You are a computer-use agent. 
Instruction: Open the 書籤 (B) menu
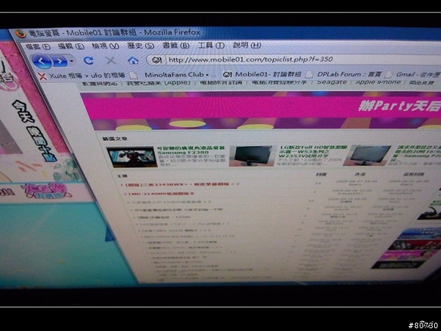pyautogui.click(x=176, y=45)
